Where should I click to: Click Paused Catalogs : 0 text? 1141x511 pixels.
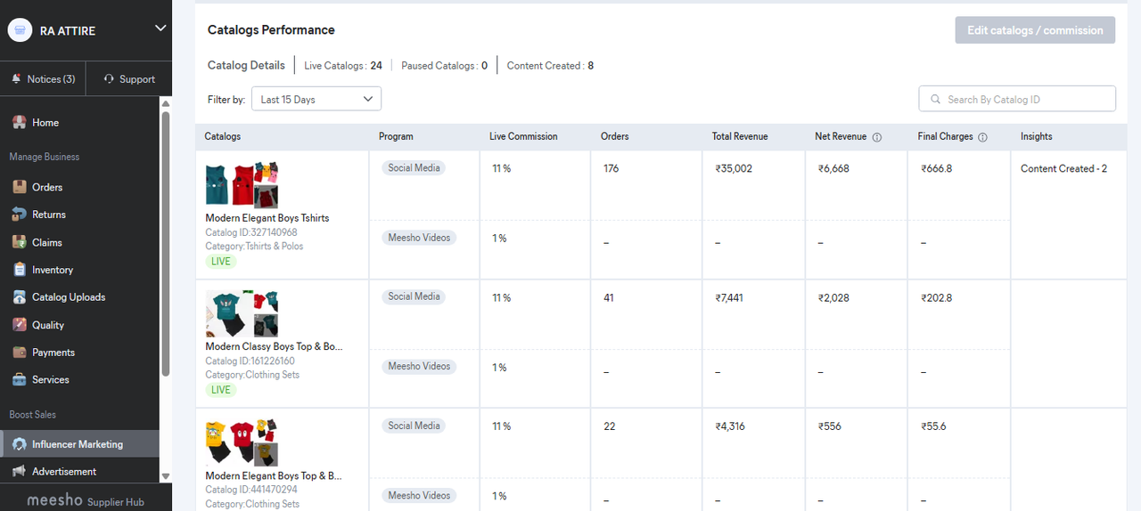click(x=444, y=66)
